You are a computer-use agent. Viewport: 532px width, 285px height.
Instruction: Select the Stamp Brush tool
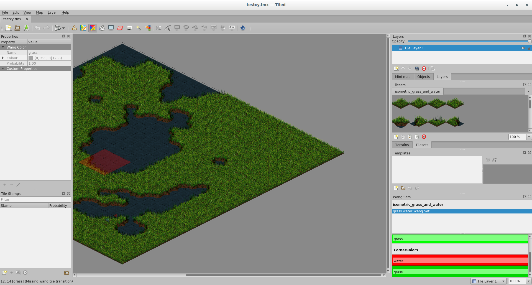click(x=74, y=28)
